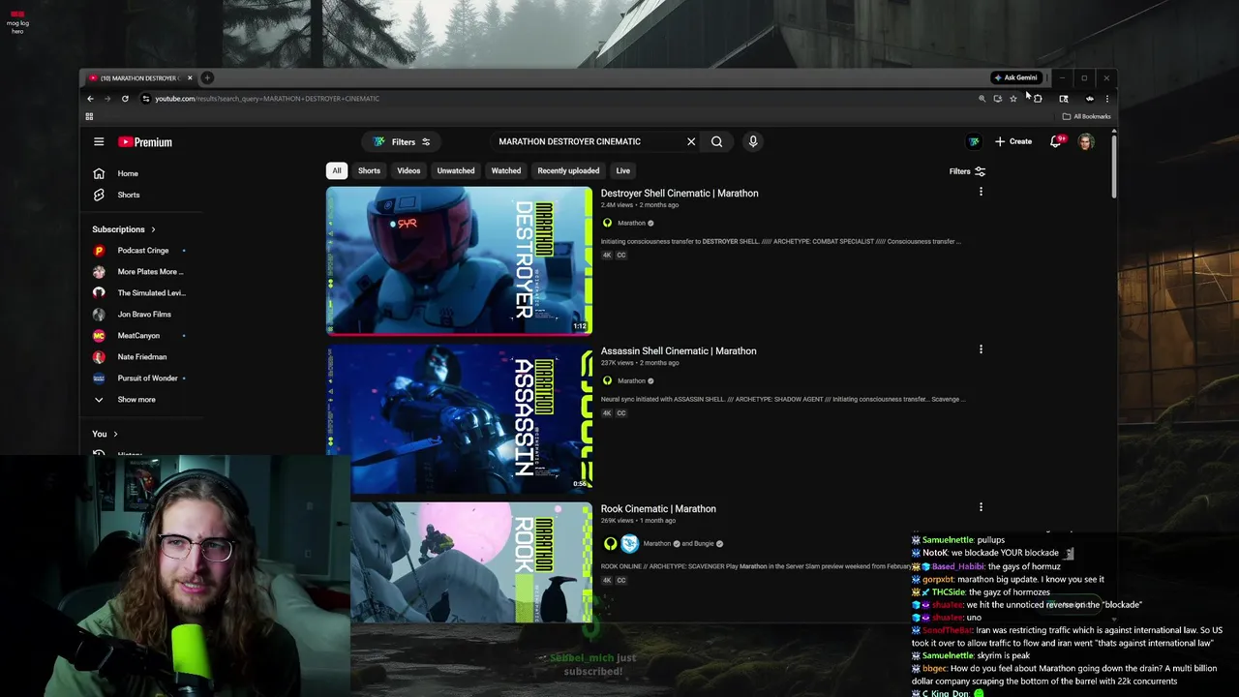Close the MARATHON DESTROYER tab

190,77
